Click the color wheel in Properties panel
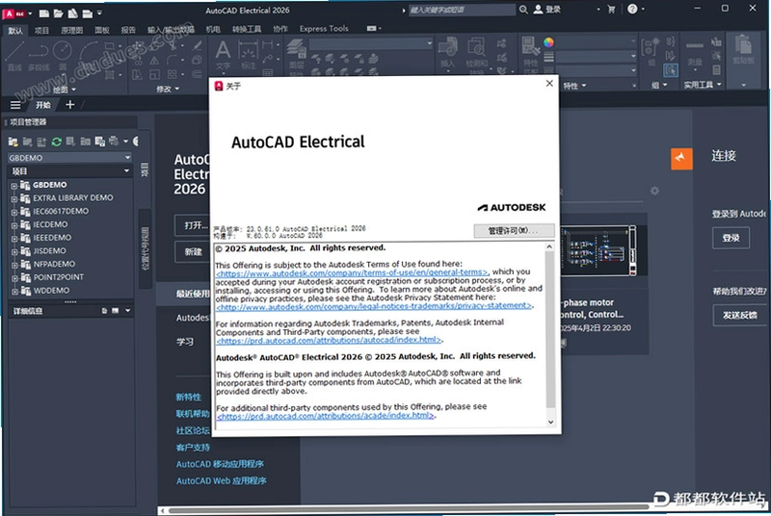 pyautogui.click(x=548, y=42)
